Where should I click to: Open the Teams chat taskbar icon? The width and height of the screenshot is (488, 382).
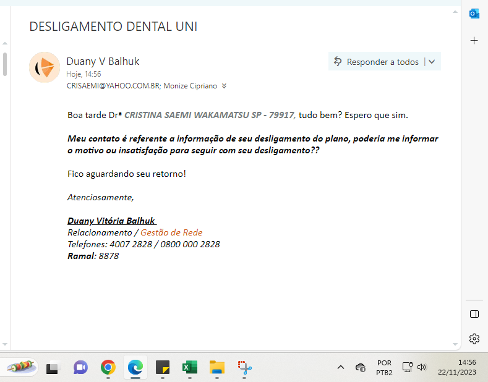[x=80, y=368]
